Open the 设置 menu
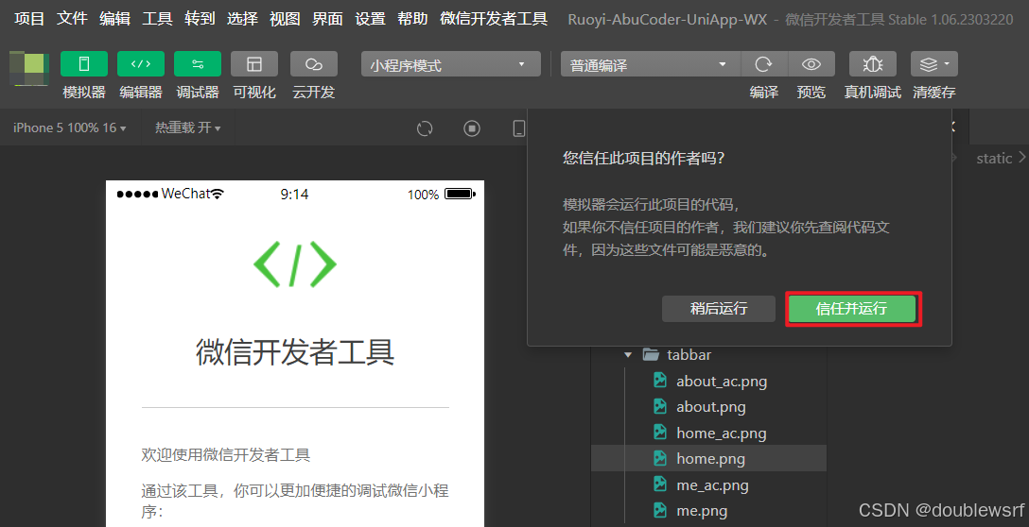 (x=370, y=18)
